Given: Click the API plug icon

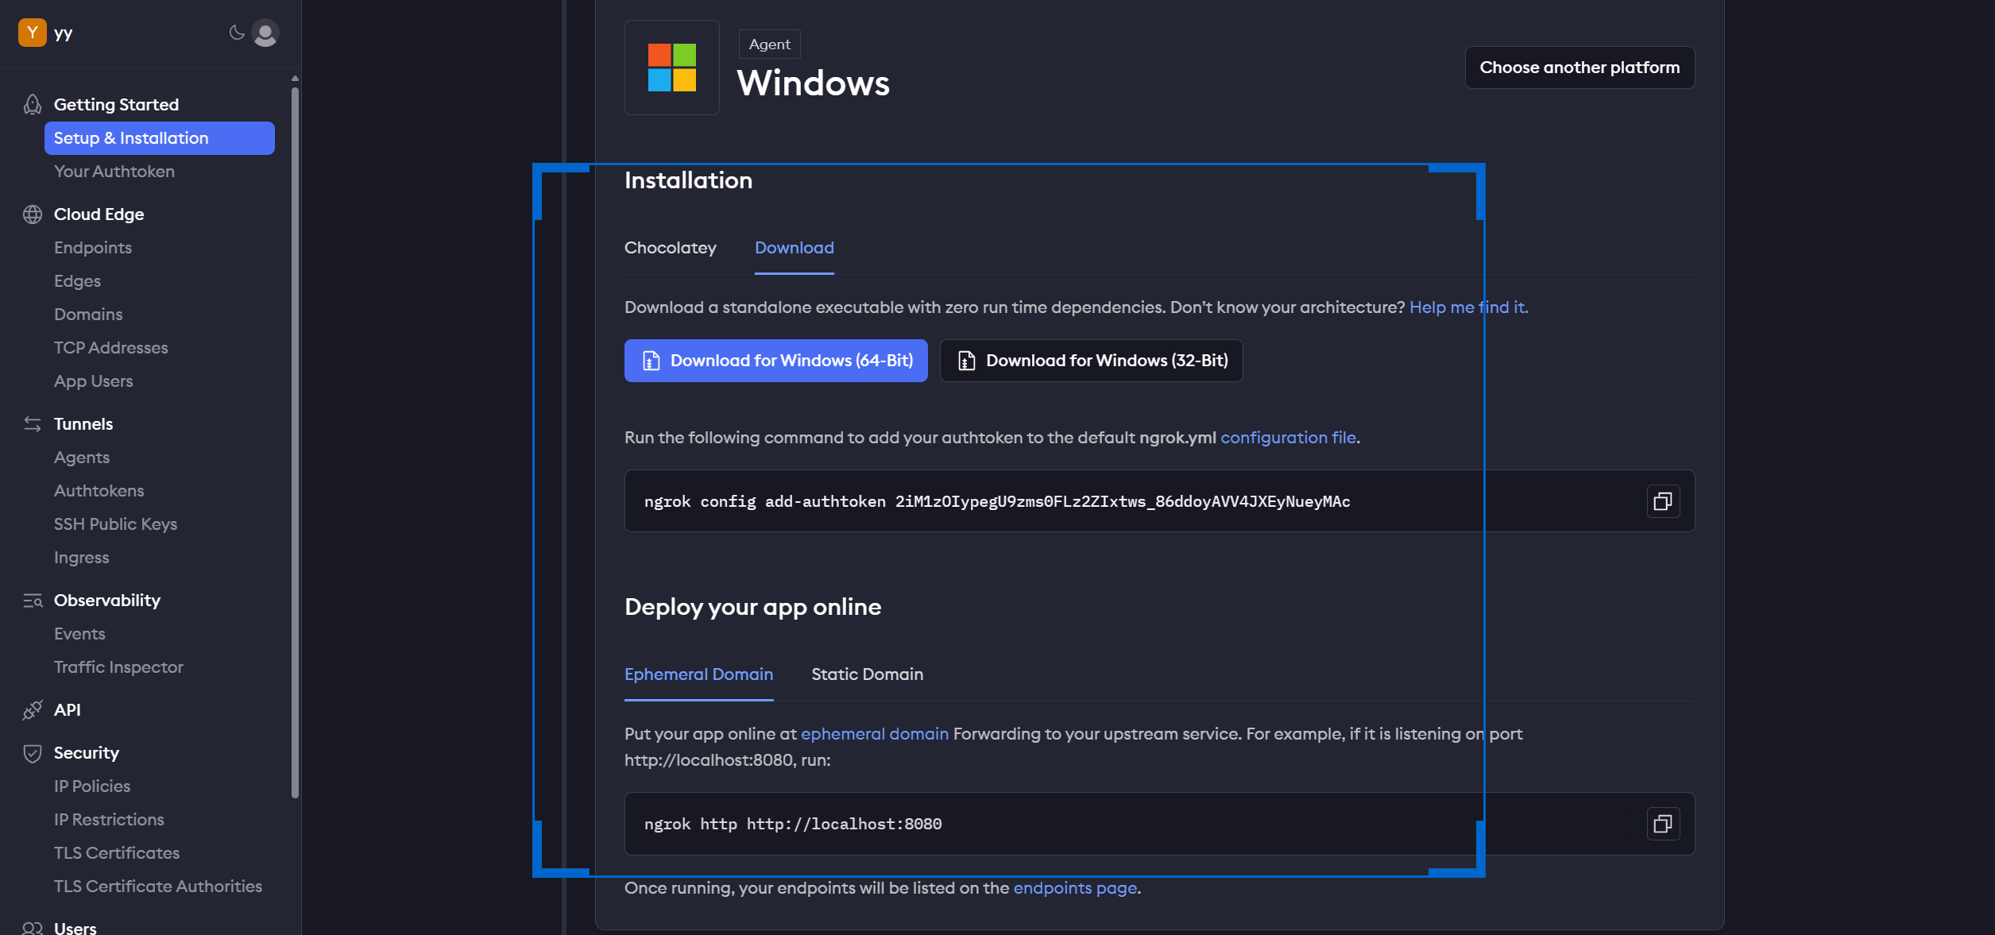Looking at the screenshot, I should coord(32,710).
